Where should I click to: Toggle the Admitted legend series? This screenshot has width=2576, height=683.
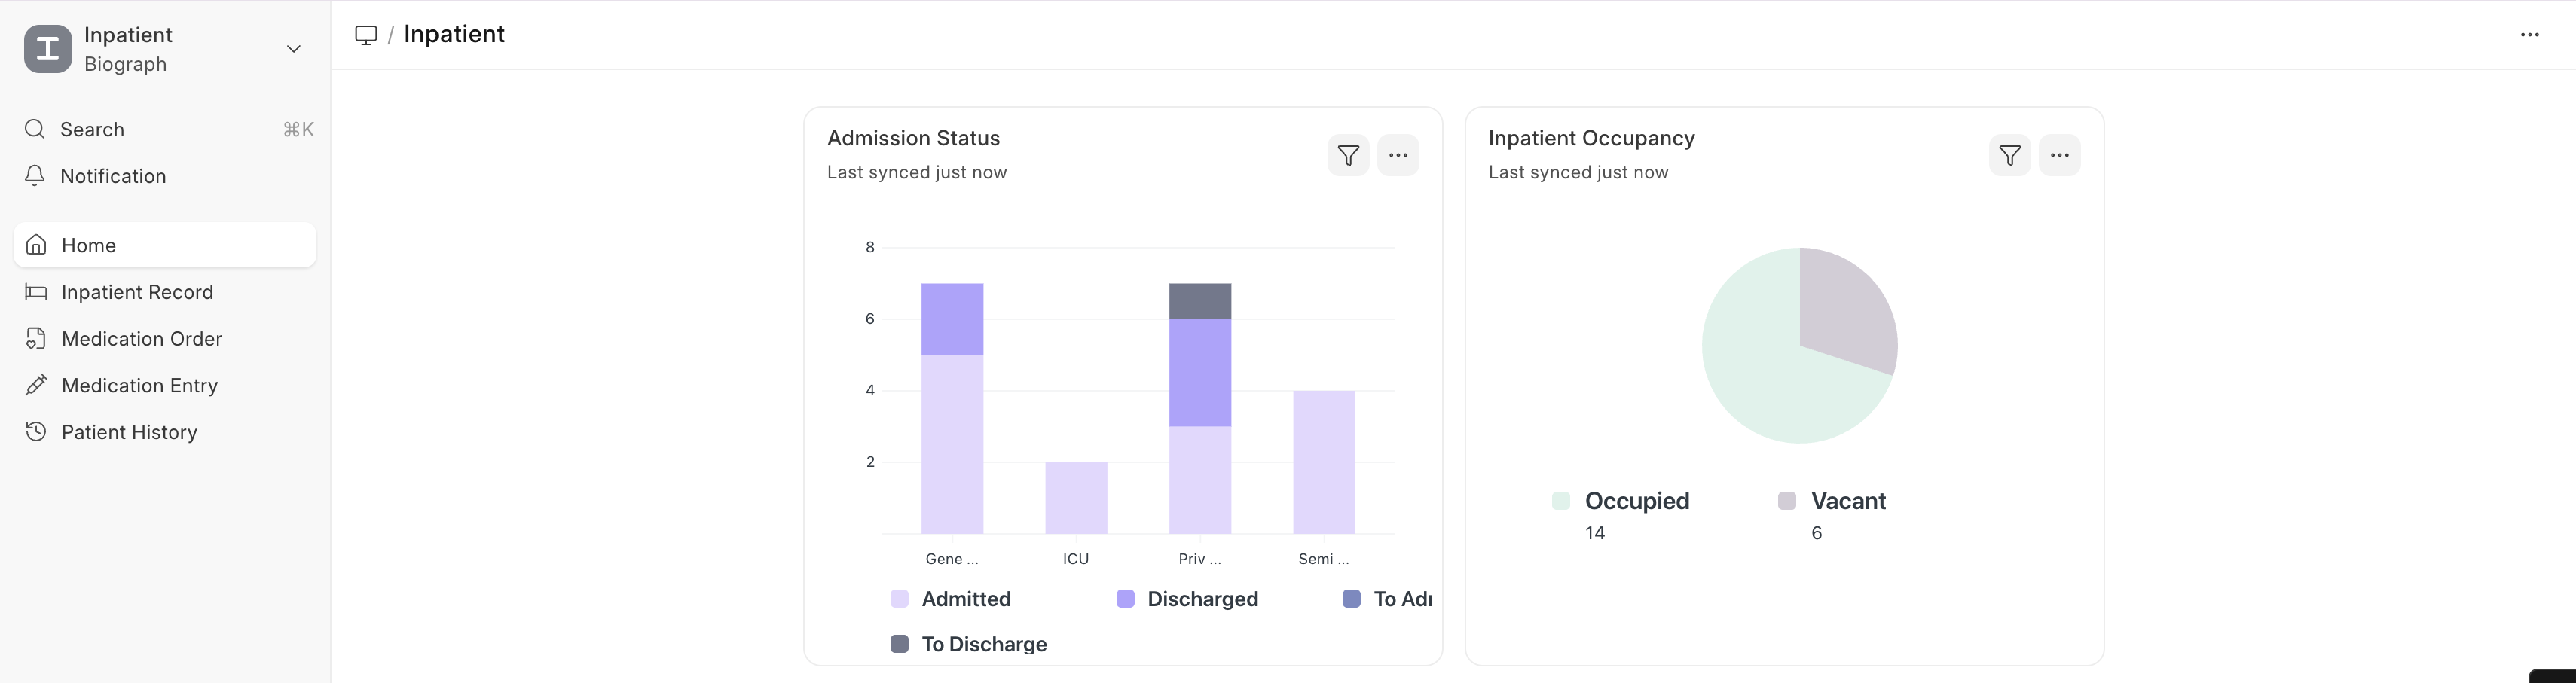click(x=965, y=599)
